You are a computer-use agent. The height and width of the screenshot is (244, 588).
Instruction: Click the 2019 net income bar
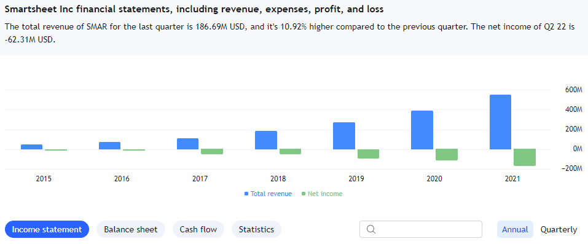(x=368, y=154)
